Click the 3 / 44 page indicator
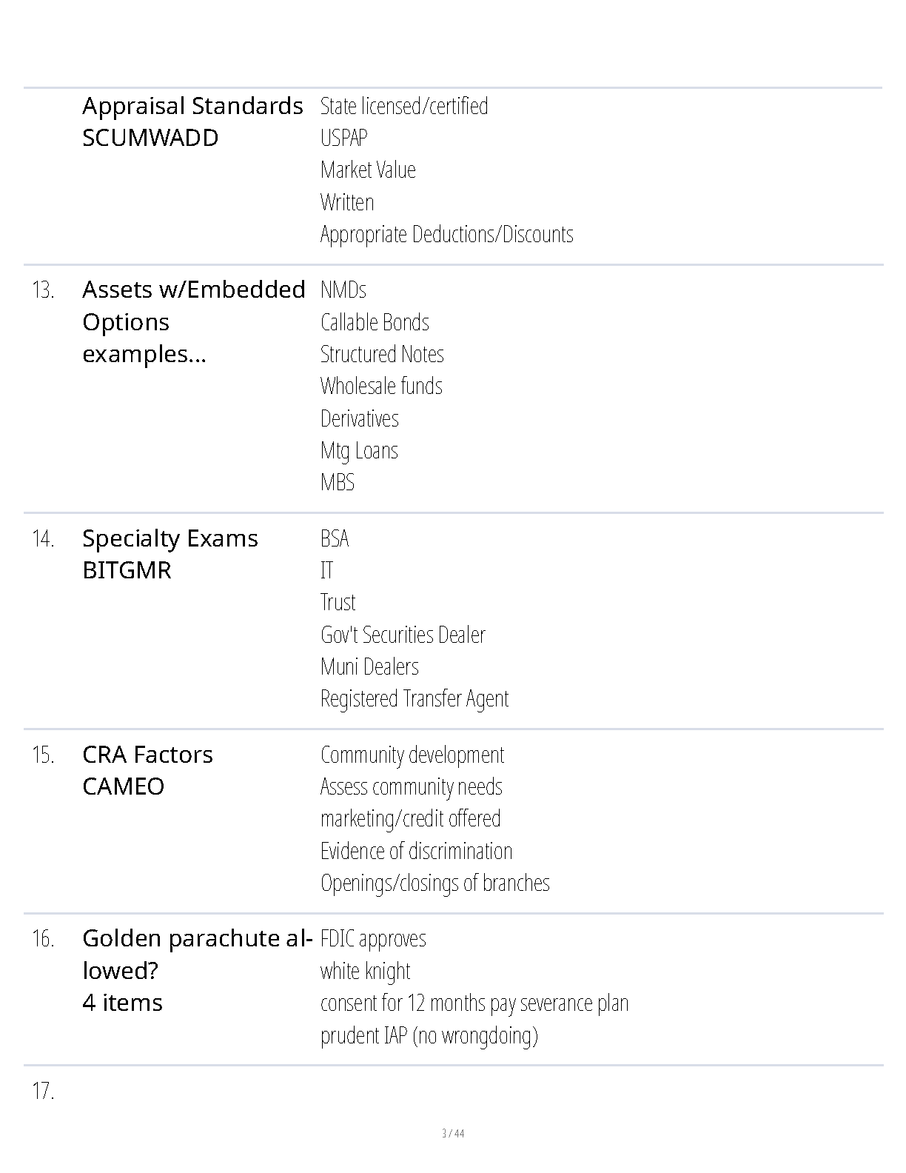Image resolution: width=906 pixels, height=1173 pixels. [x=453, y=1133]
